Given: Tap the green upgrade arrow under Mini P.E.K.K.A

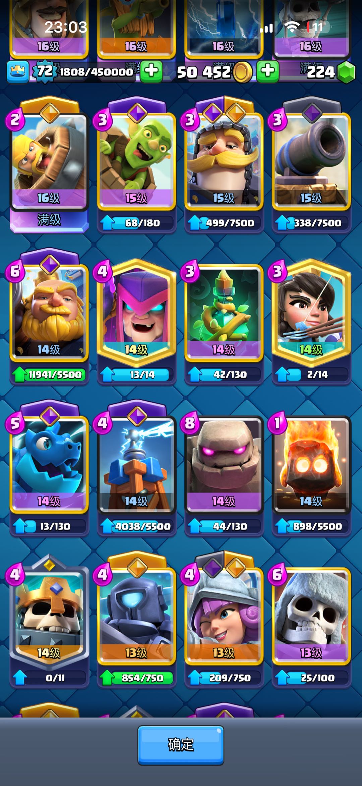Looking at the screenshot, I should click(x=107, y=678).
